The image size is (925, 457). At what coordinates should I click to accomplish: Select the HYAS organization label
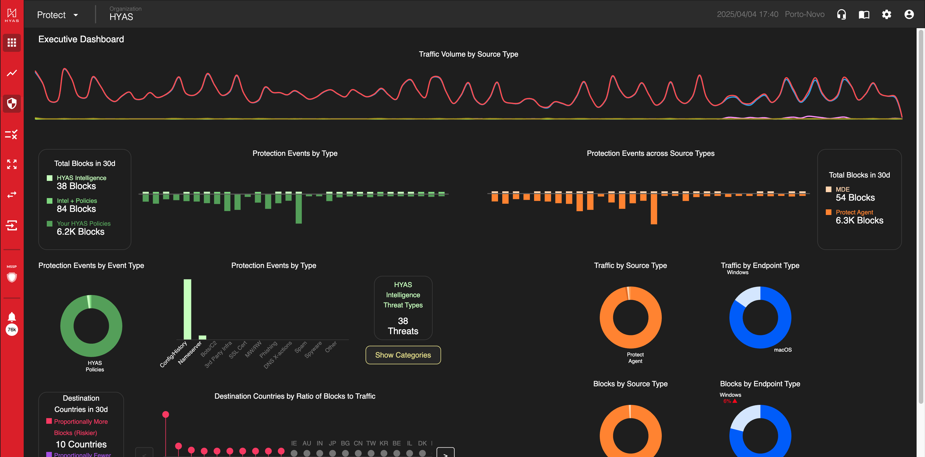coord(121,17)
